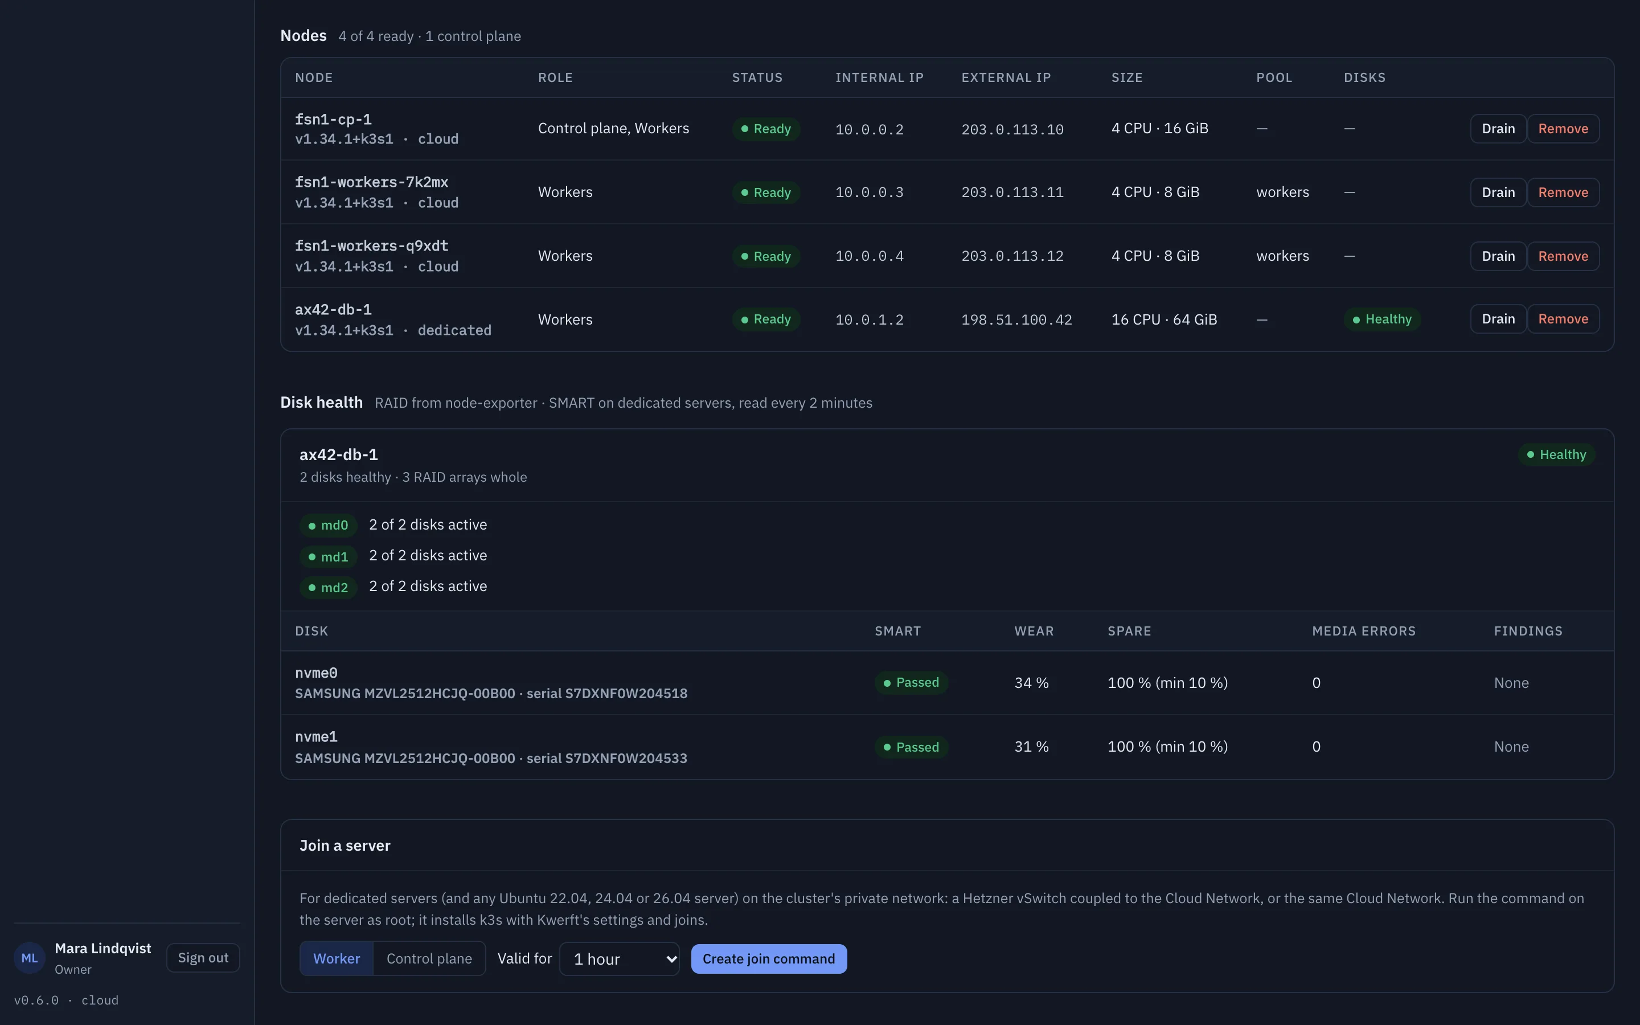1640x1025 pixels.
Task: Click serial S7DXNF0W204533 disk details
Action: point(491,758)
